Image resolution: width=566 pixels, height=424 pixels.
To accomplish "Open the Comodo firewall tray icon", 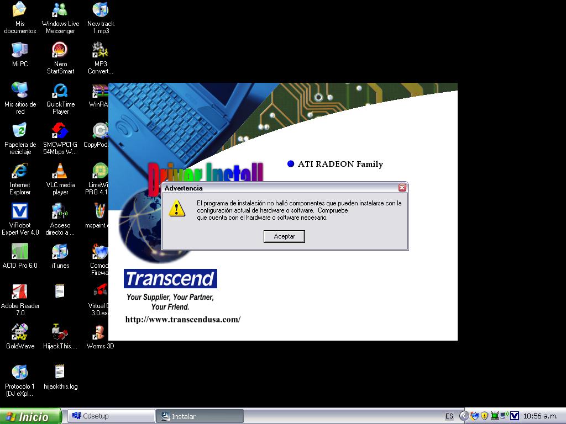I will tap(474, 416).
